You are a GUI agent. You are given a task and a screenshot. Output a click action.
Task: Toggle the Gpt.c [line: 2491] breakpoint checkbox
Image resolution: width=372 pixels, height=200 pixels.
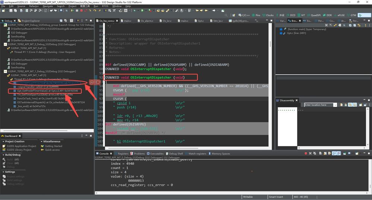click(281, 33)
